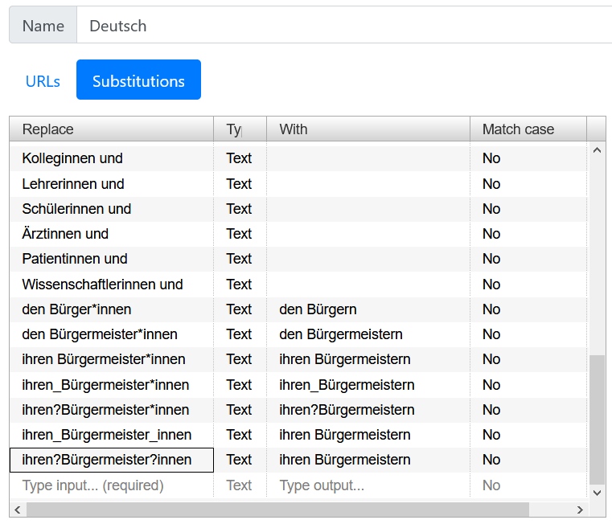Click the horizontal scrollbar thumb
This screenshot has width=612, height=524.
(x=277, y=510)
